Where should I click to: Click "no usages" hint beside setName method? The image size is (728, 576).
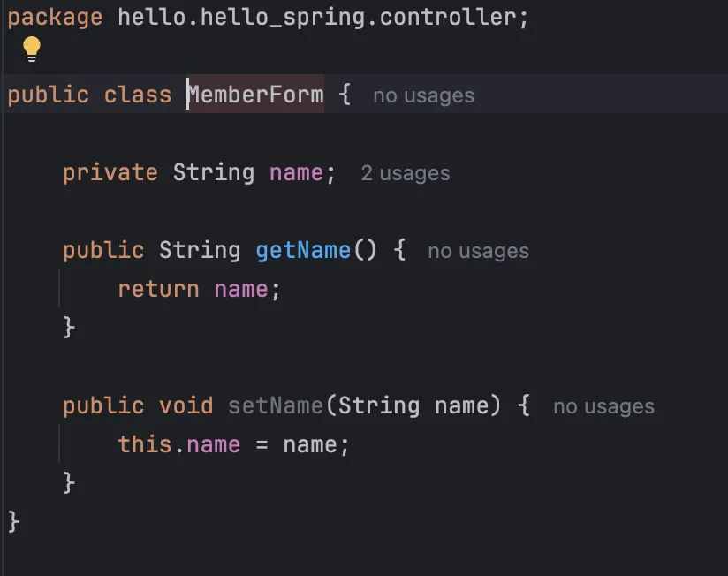pyautogui.click(x=603, y=406)
